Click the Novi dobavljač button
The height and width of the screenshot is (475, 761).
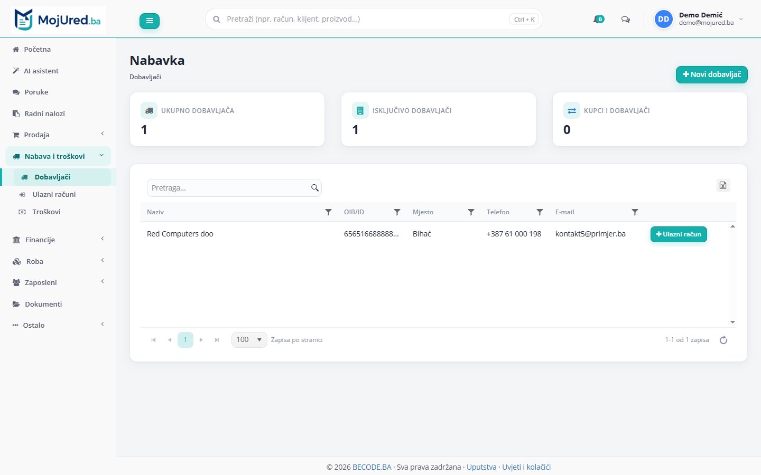[x=711, y=74]
